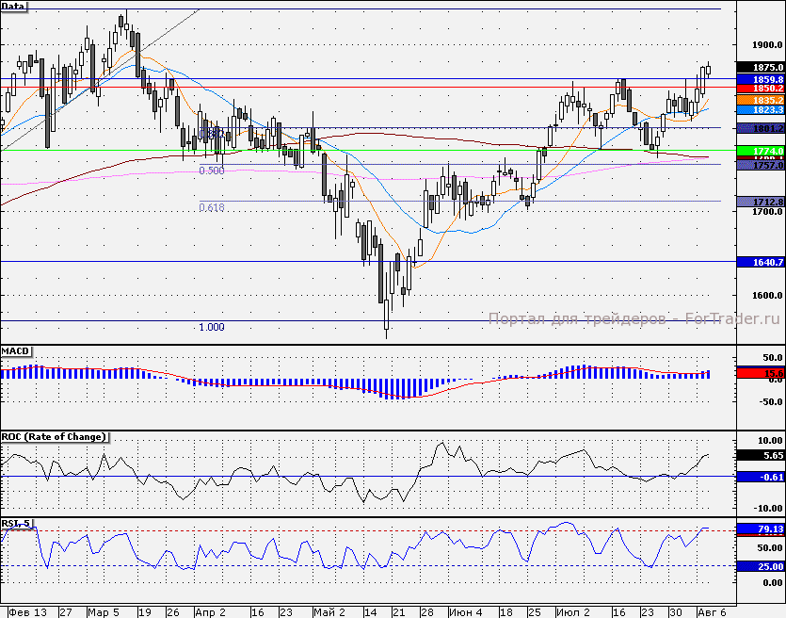Select the RSI value tag 79.13

coord(762,529)
